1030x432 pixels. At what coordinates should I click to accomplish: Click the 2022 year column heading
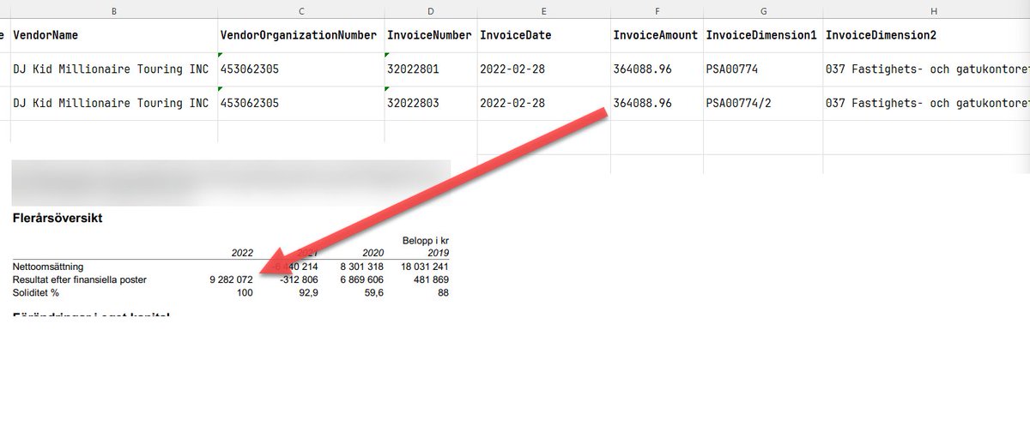click(x=242, y=253)
